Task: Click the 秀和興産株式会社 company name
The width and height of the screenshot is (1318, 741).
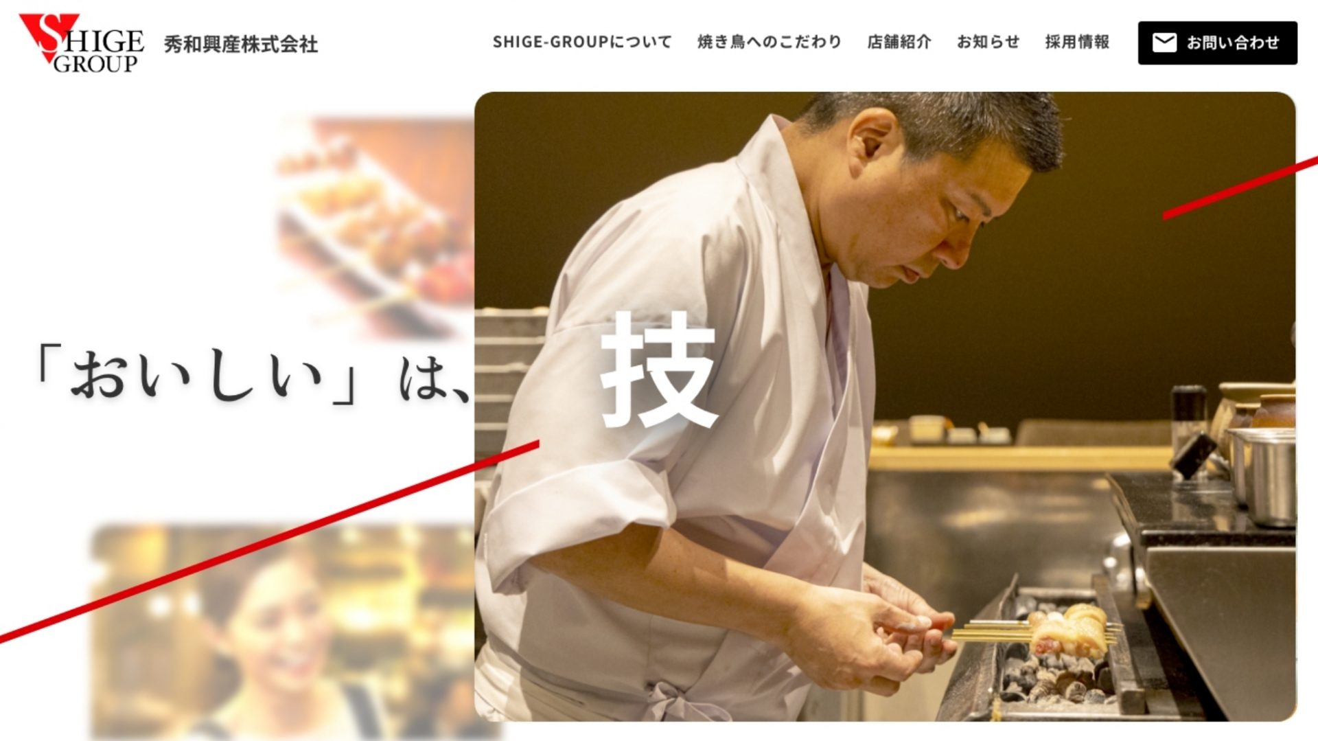Action: click(241, 45)
